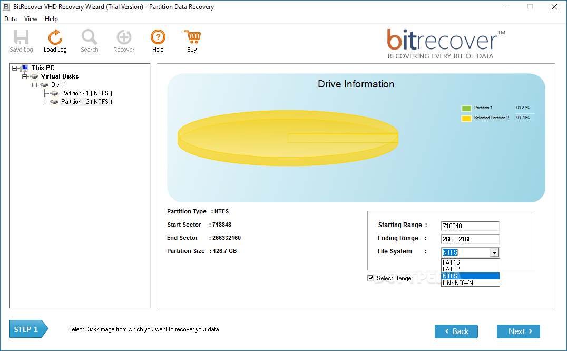Select the Virtual Disks tree label
The width and height of the screenshot is (567, 351).
pyautogui.click(x=60, y=76)
